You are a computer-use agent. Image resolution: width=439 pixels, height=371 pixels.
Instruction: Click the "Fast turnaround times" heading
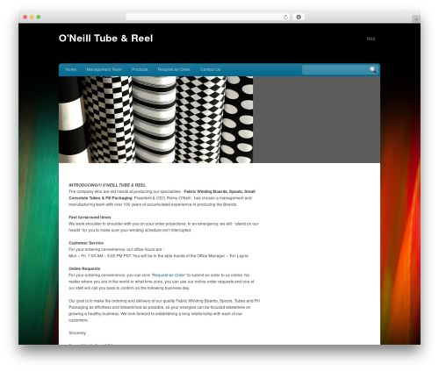(x=90, y=218)
